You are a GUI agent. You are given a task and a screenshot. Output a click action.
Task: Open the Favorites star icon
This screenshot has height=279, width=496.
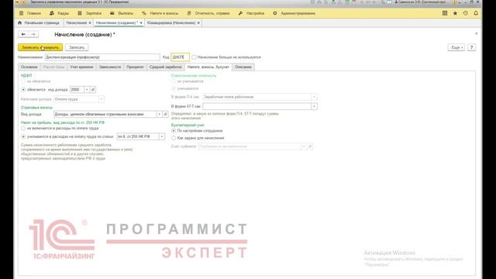(x=455, y=13)
